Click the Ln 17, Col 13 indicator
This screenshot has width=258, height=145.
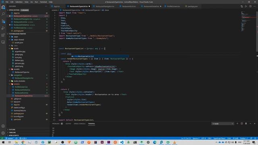coord(186,138)
